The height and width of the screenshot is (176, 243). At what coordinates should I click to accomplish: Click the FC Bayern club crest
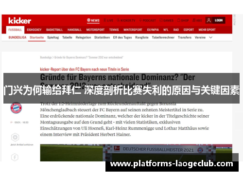[x=16, y=108]
